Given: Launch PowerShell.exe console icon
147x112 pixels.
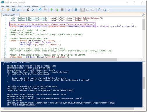Looking at the screenshot, I should 76,10.
